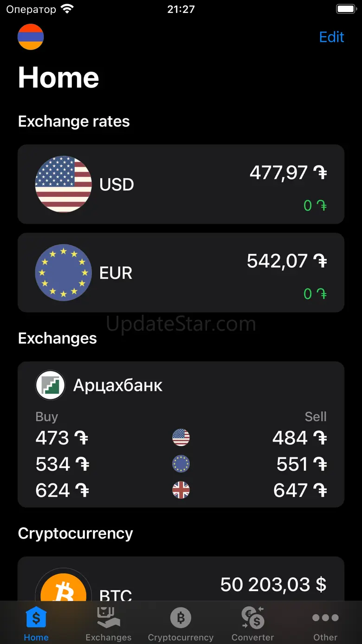Tap the Арцахбанк logo icon
This screenshot has height=644, width=362.
point(50,385)
